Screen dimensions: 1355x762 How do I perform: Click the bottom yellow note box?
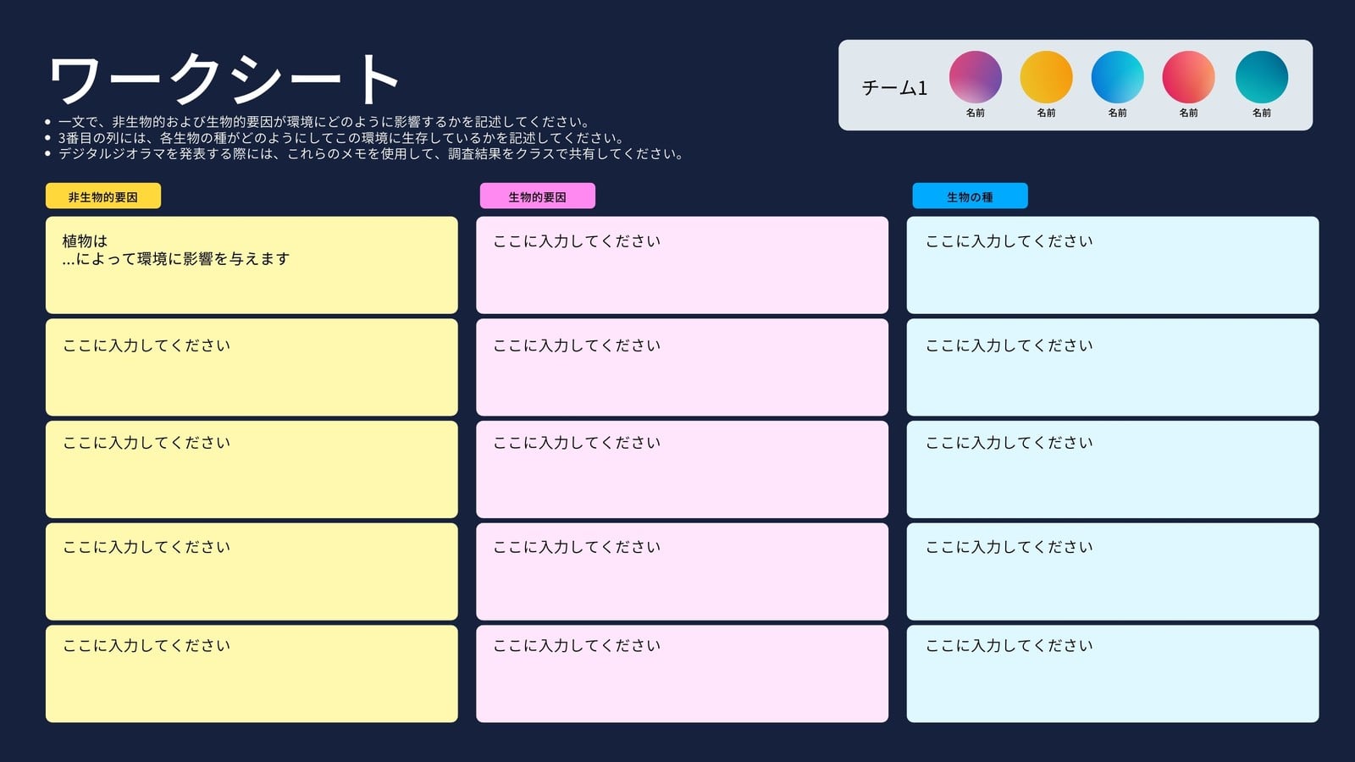coord(252,674)
